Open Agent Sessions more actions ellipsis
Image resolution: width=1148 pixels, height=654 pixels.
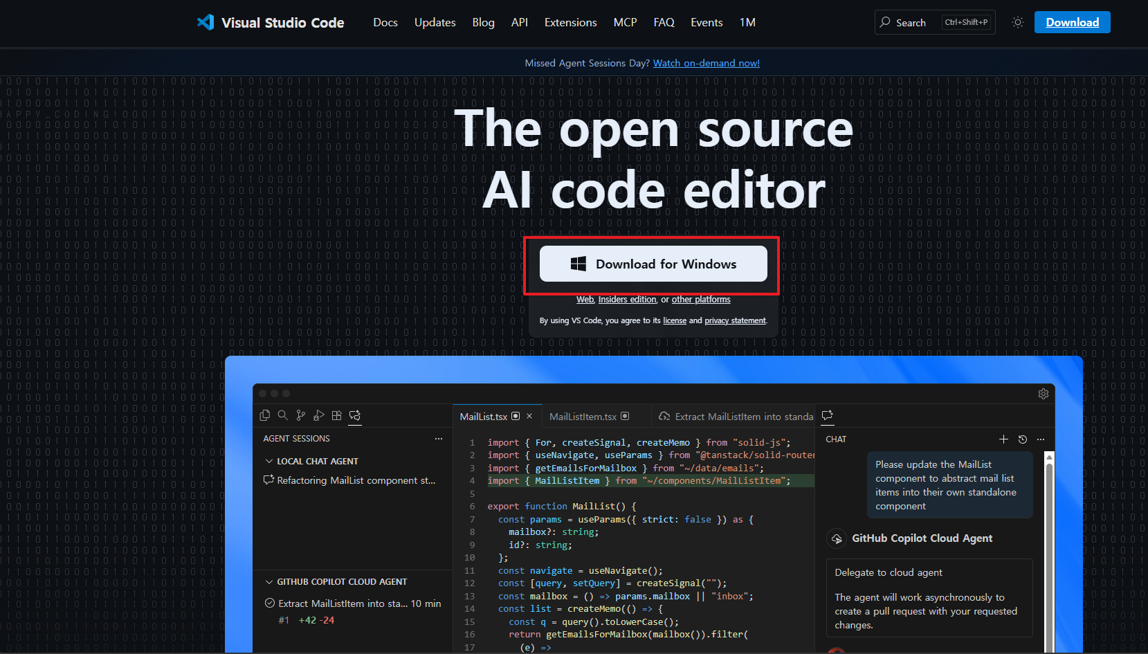click(x=438, y=439)
